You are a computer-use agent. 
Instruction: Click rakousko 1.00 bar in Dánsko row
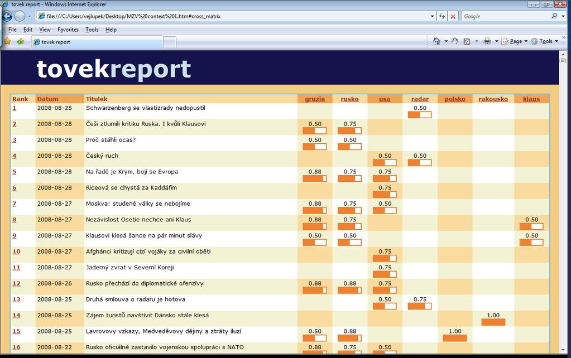point(493,322)
